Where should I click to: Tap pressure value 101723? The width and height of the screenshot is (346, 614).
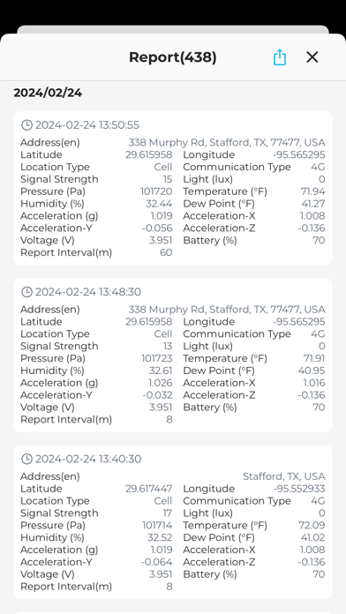pos(157,358)
